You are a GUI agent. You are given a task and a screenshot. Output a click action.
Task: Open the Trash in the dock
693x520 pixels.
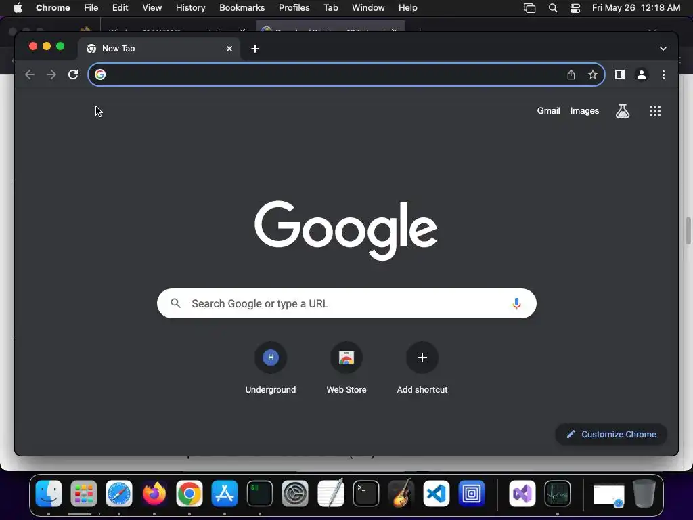(644, 494)
